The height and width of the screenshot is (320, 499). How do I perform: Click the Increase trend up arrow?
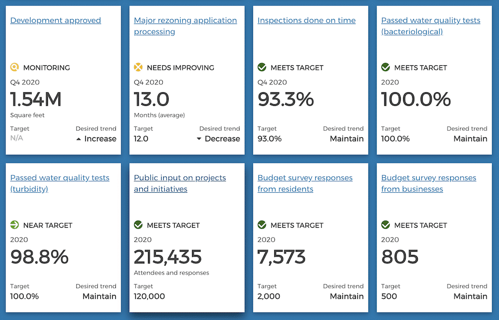(x=78, y=139)
